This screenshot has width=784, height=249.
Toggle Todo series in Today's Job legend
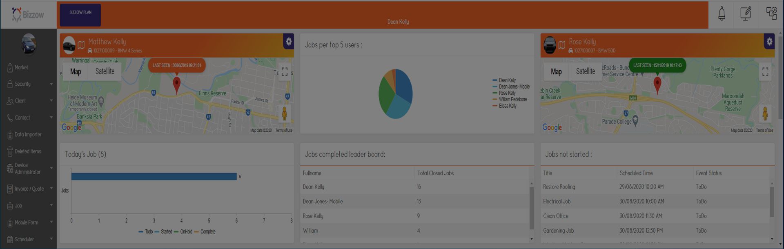pyautogui.click(x=146, y=232)
